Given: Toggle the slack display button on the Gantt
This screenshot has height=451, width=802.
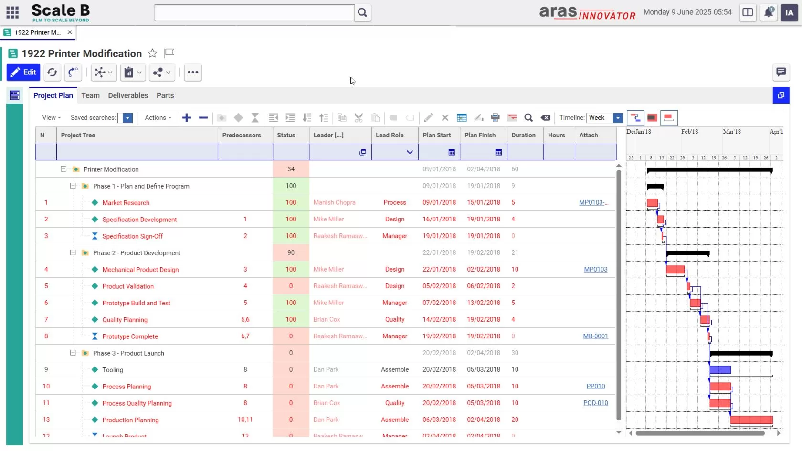Looking at the screenshot, I should [668, 118].
